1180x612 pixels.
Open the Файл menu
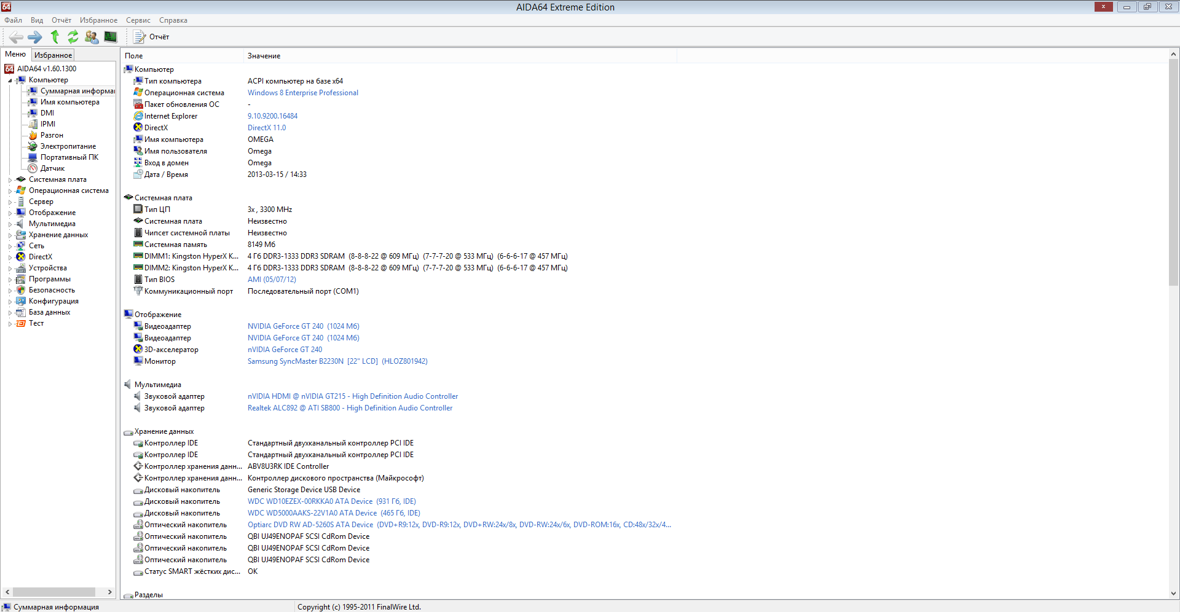14,20
